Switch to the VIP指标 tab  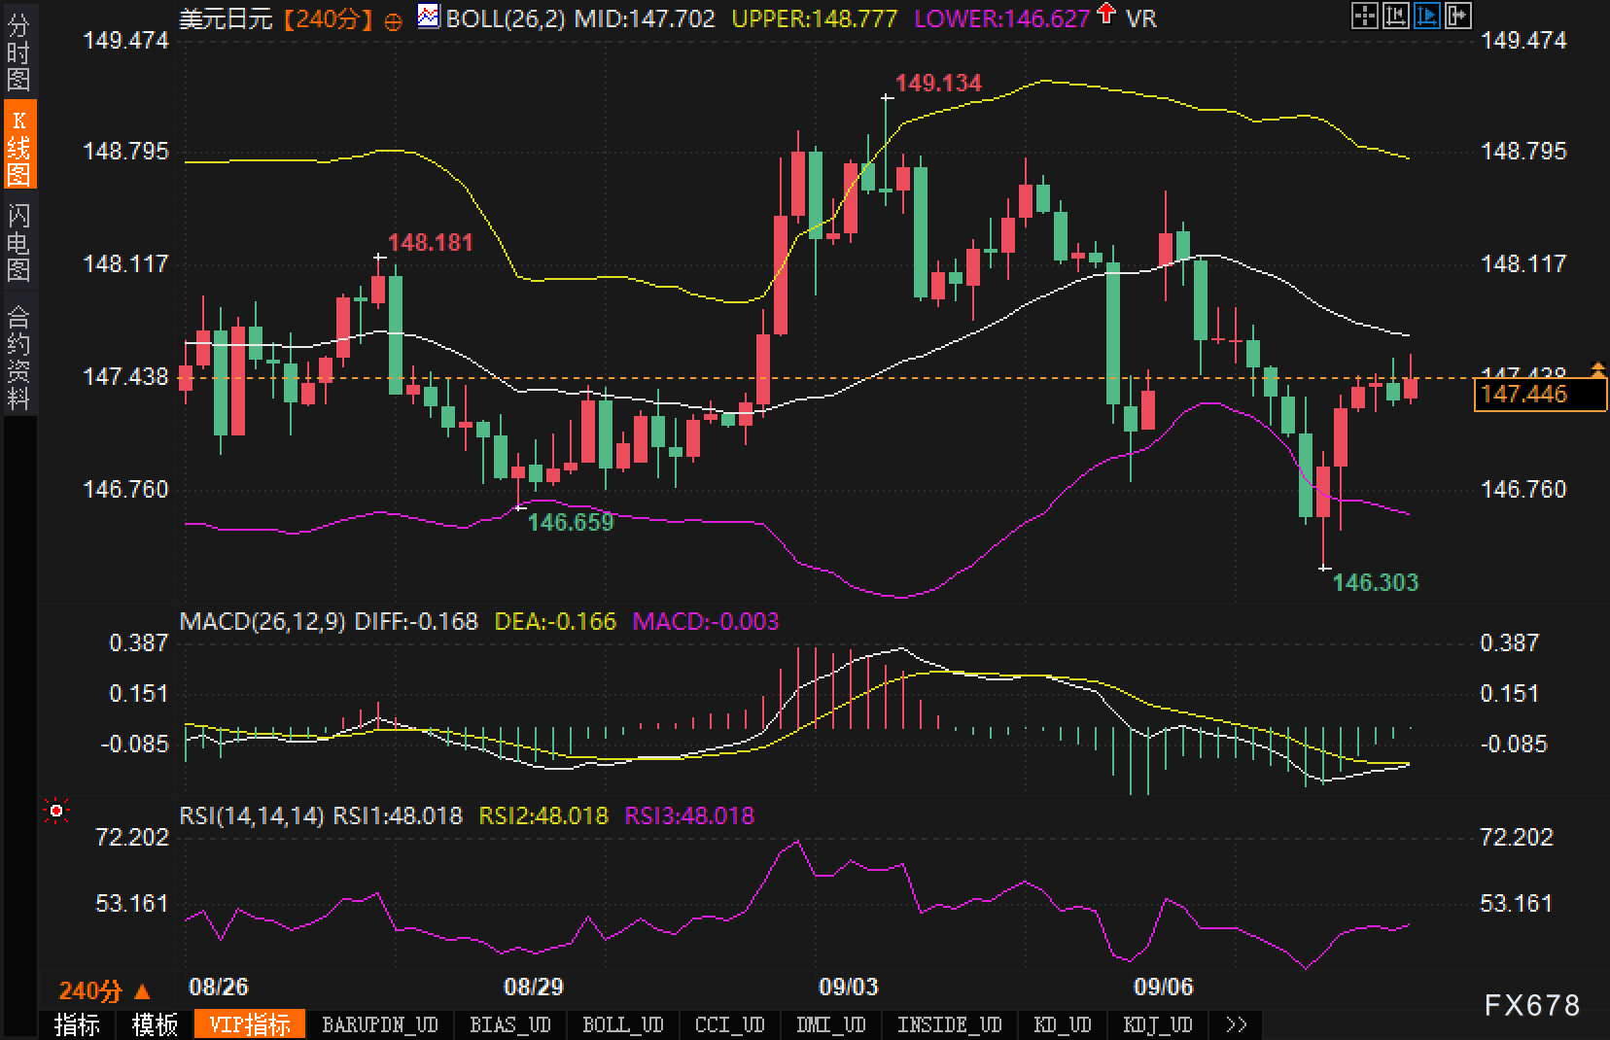tap(250, 1025)
